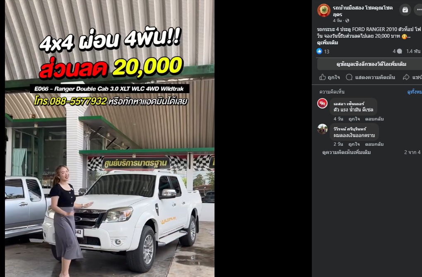Click the blue like reaction icon showing 13
Image resolution: width=422 pixels, height=277 pixels.
319,51
